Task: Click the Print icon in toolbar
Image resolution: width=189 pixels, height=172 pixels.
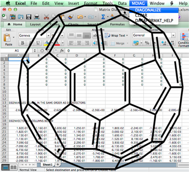Action: click(37, 17)
